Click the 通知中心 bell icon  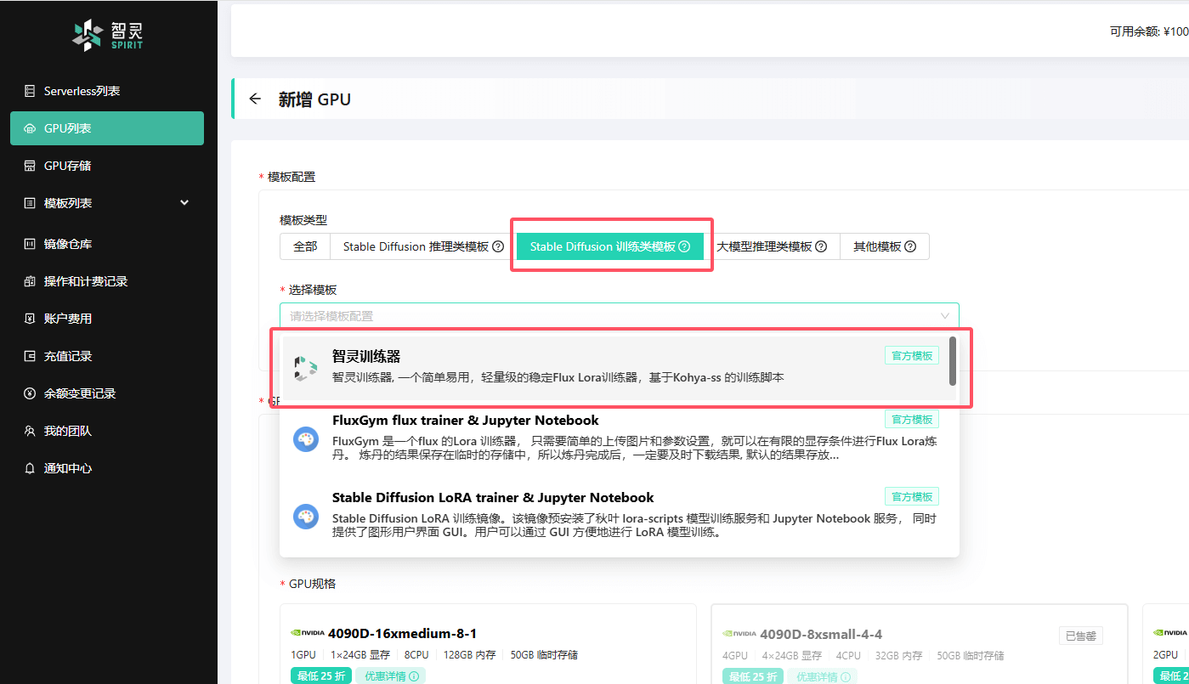coord(30,468)
